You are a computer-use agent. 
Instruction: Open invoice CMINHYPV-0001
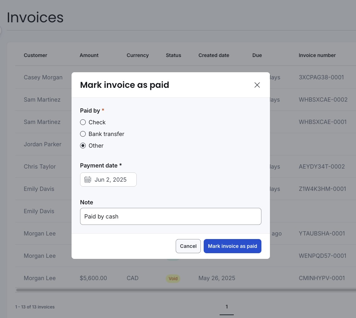point(322,278)
